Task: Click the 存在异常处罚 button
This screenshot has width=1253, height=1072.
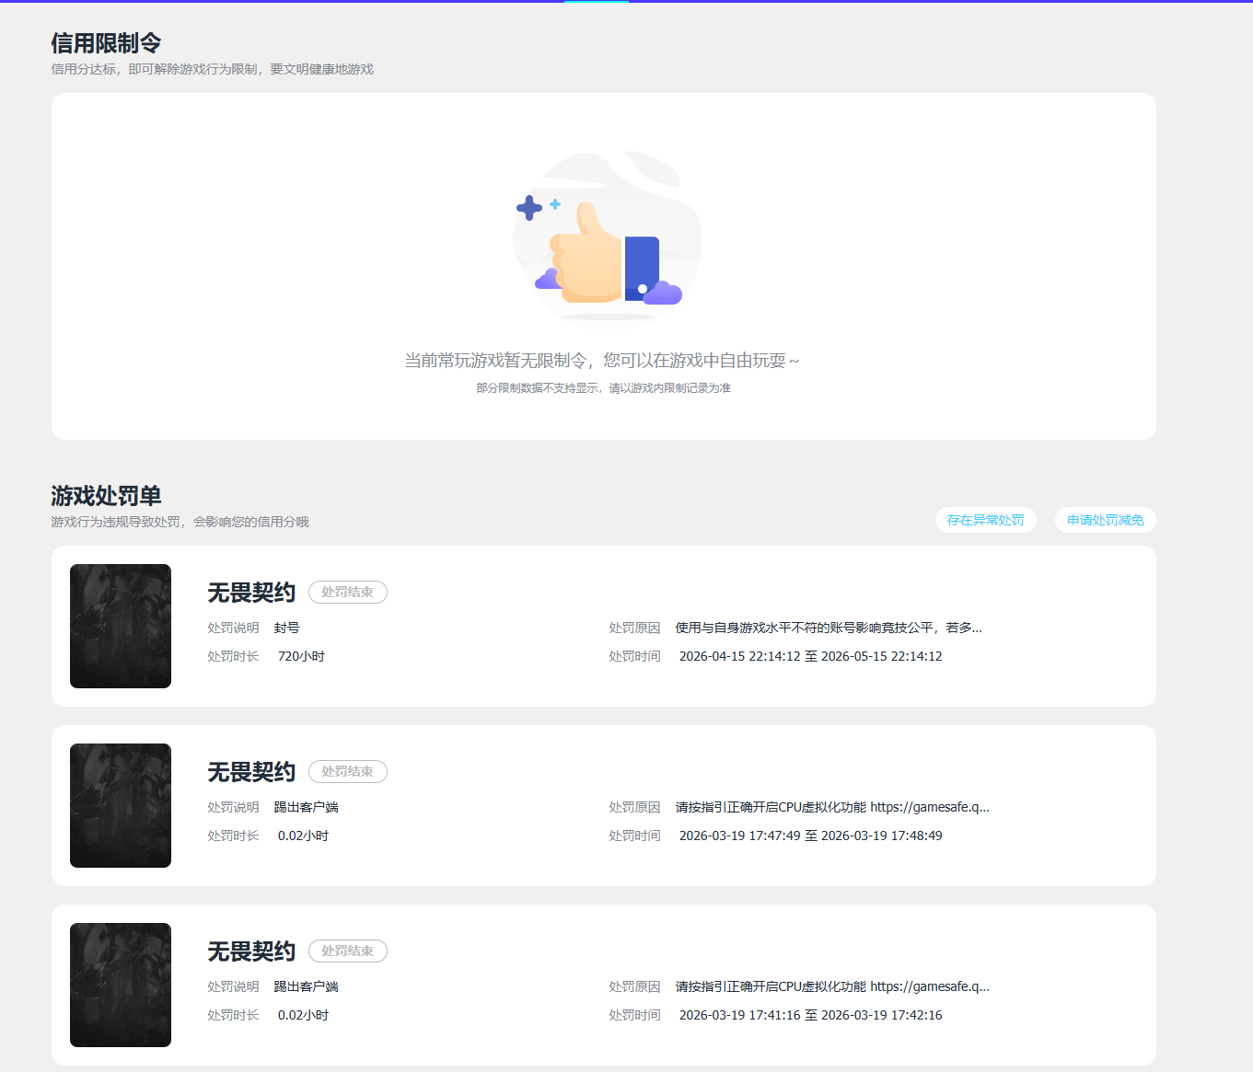Action: coord(985,520)
